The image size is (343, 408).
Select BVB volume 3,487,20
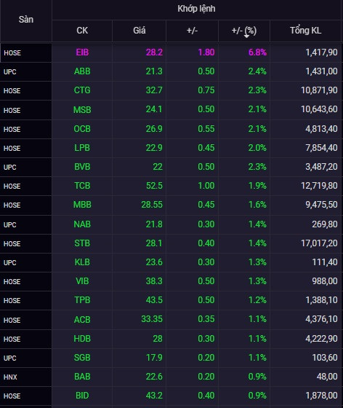click(321, 167)
